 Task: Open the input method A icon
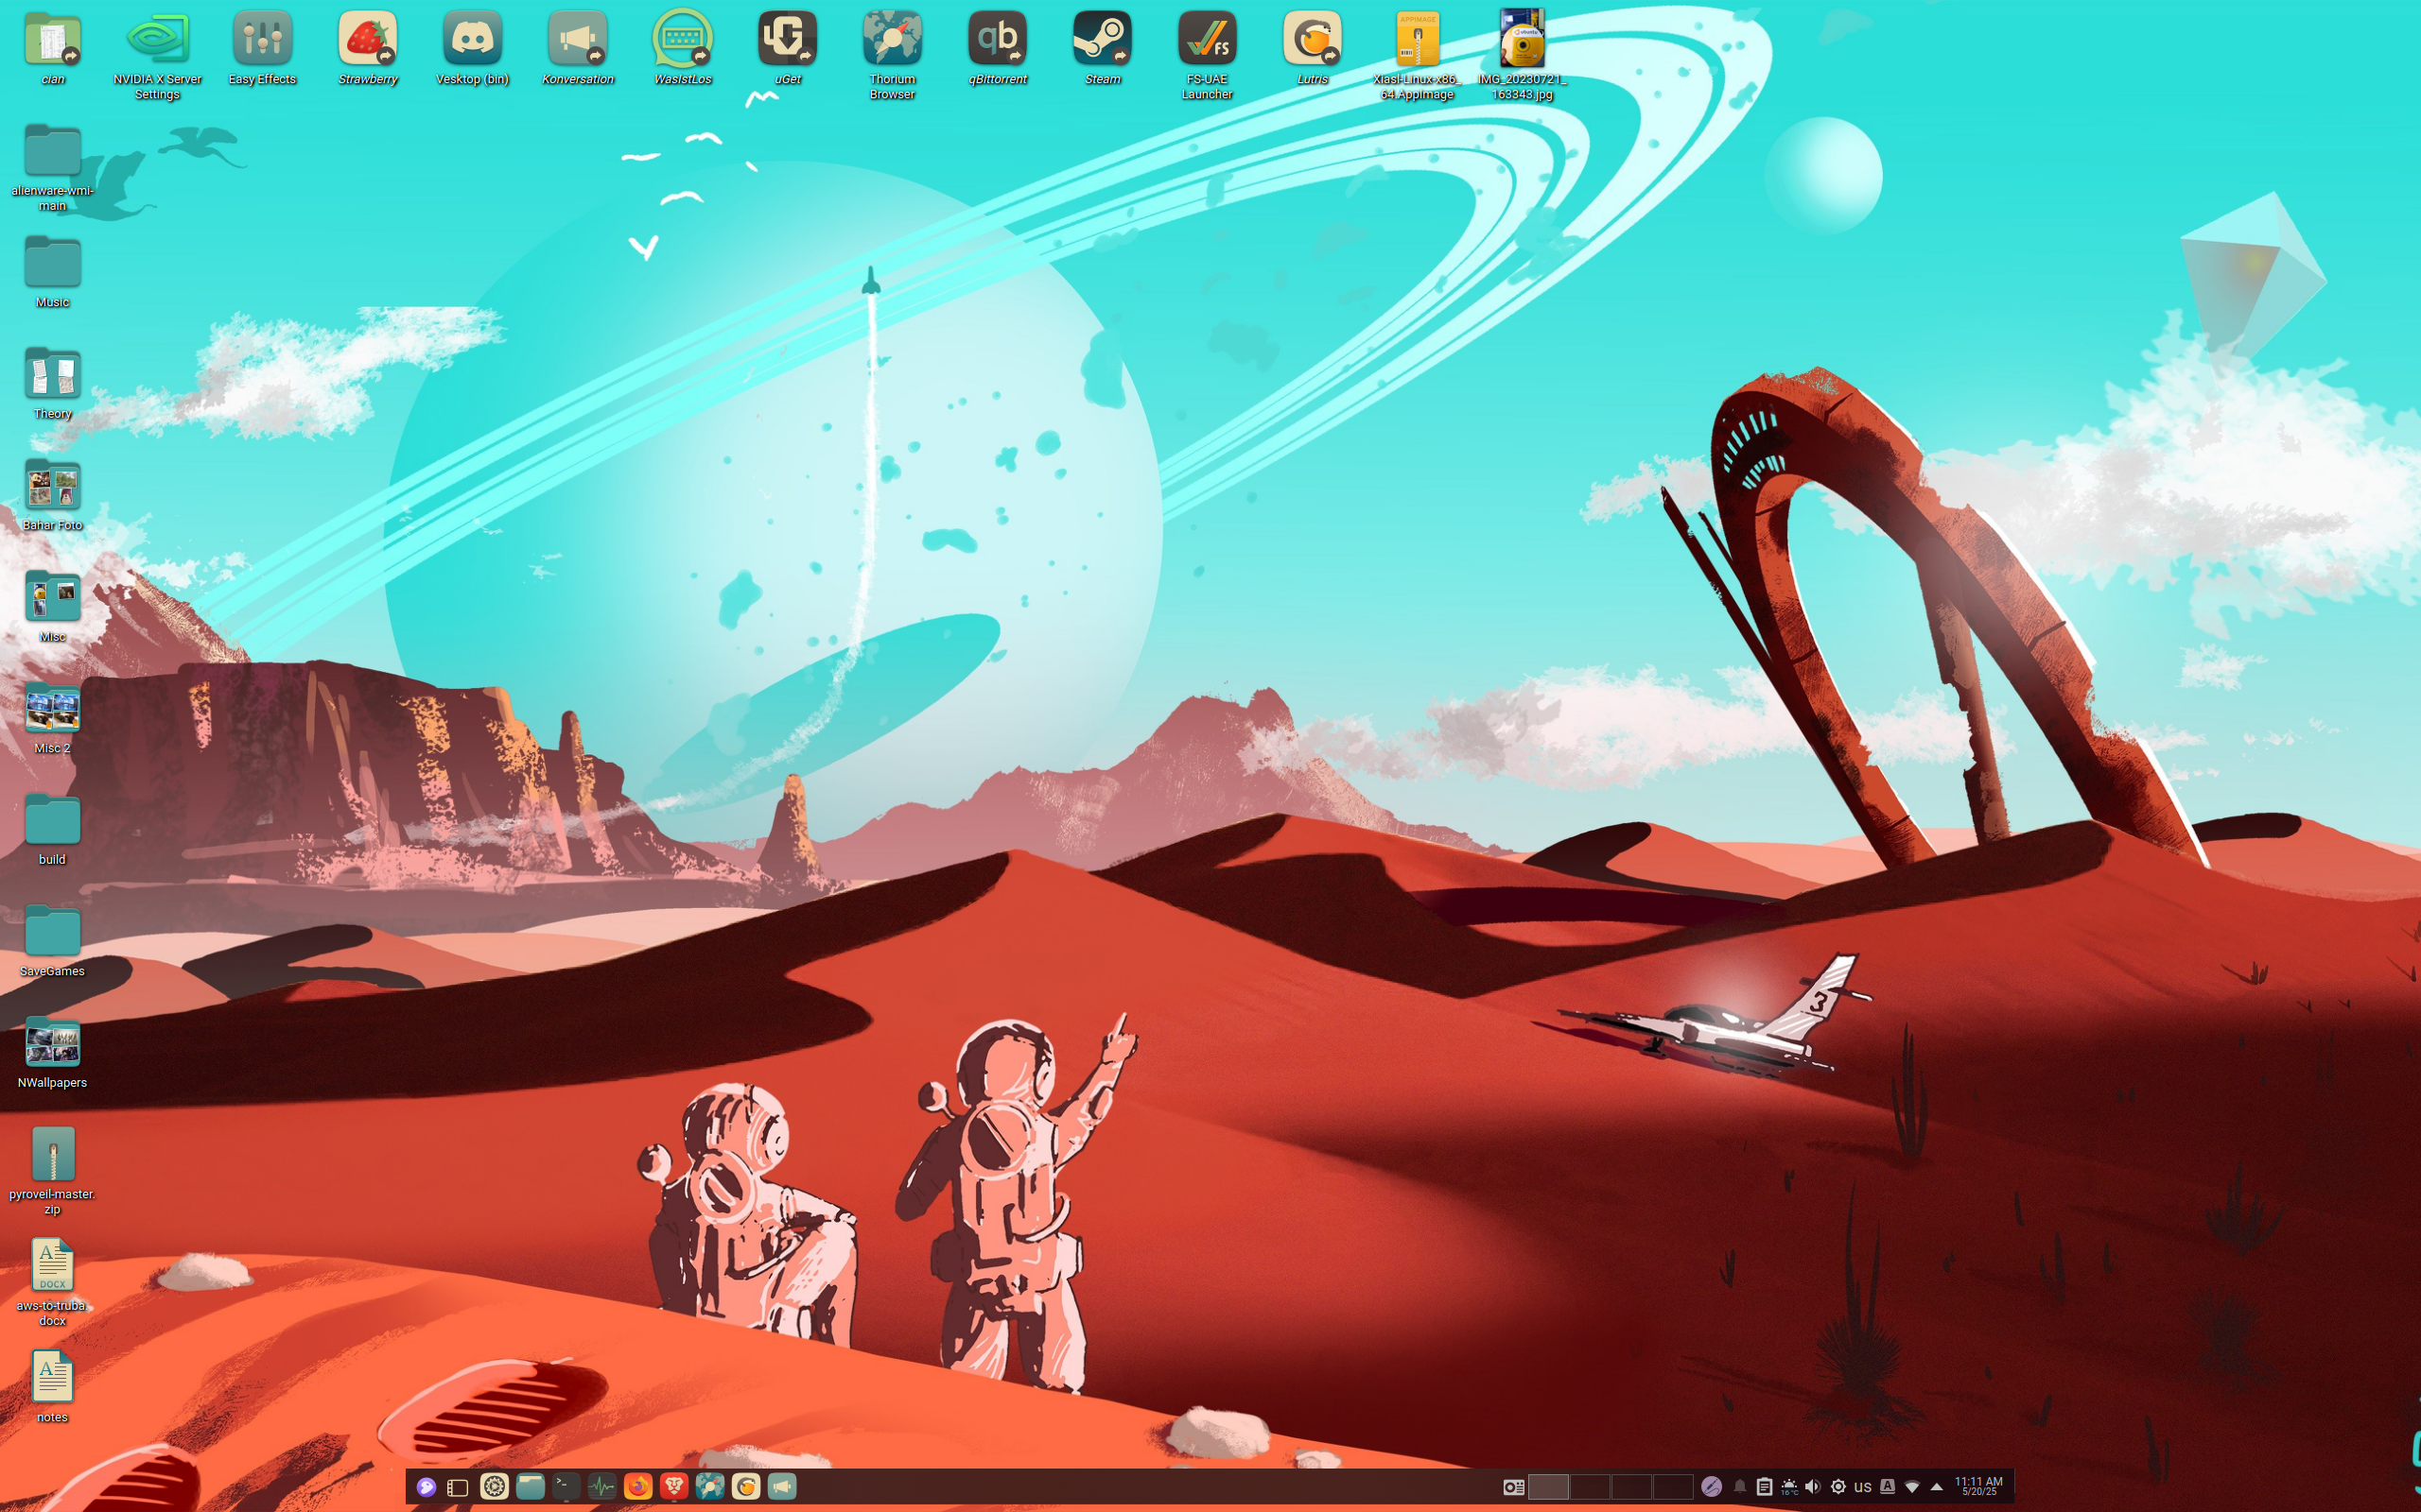(1888, 1487)
